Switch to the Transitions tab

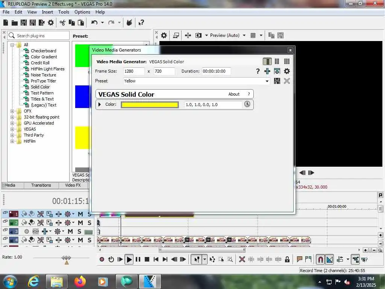pos(41,185)
